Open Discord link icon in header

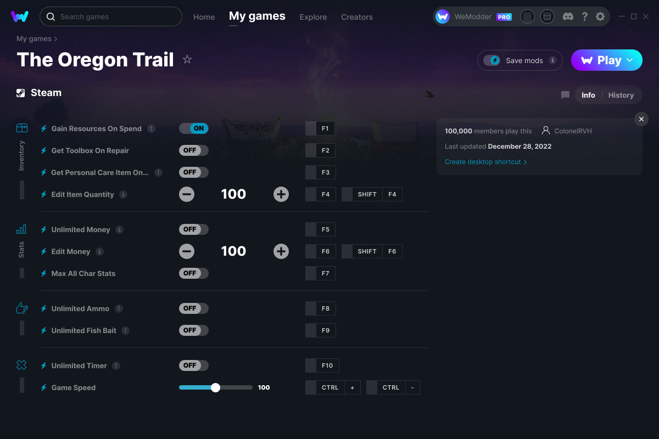pos(568,16)
